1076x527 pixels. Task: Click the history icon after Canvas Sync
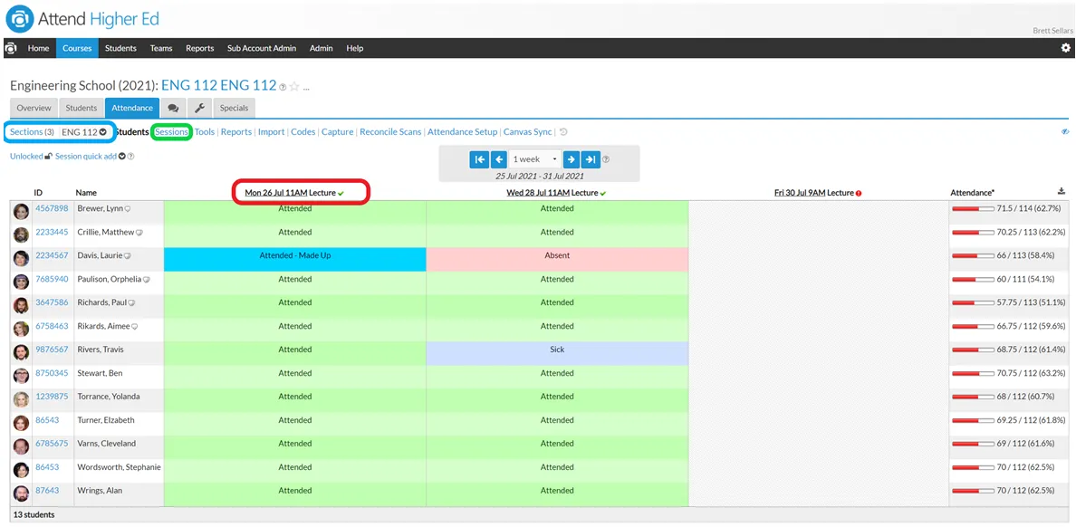pos(563,132)
